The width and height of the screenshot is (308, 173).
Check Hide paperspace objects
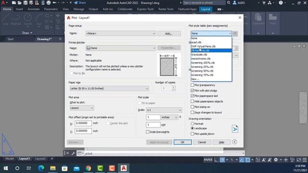(x=192, y=101)
